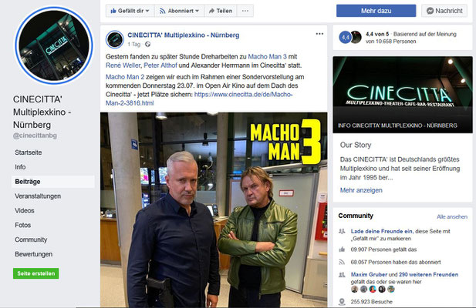
Task: Open the Macho Man 2 ticket link
Action: point(199,99)
